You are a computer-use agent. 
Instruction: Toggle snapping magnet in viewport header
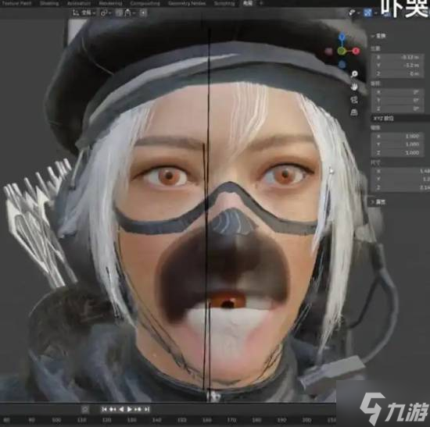tap(119, 12)
